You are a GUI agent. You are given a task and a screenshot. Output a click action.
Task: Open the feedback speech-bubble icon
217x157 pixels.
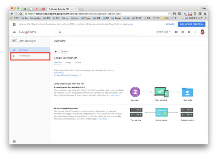(x=176, y=32)
